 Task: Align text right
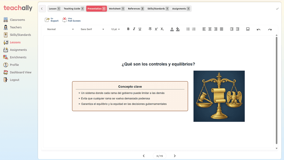[x=216, y=29]
